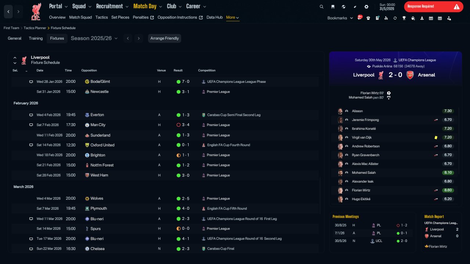Image resolution: width=470 pixels, height=264 pixels.
Task: Click the shirt icon in the bookmarks bar
Action: point(368,18)
